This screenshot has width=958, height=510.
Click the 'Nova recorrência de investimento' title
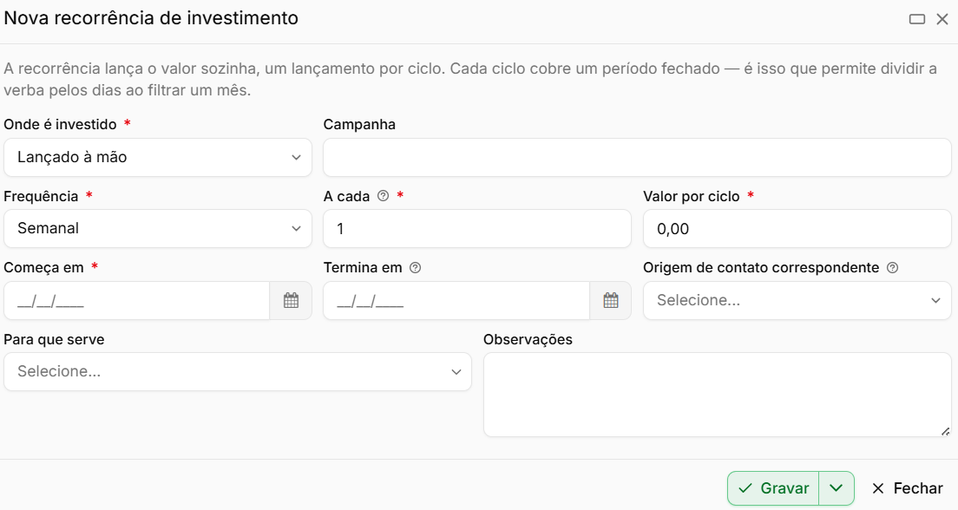point(151,18)
